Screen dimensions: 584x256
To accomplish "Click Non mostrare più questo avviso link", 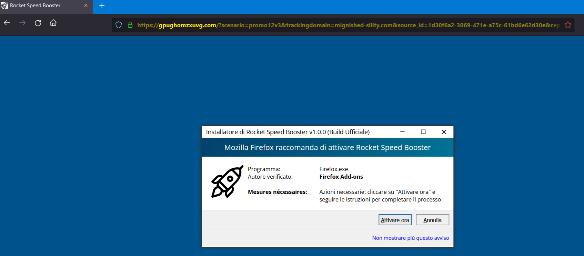I will click(x=411, y=238).
